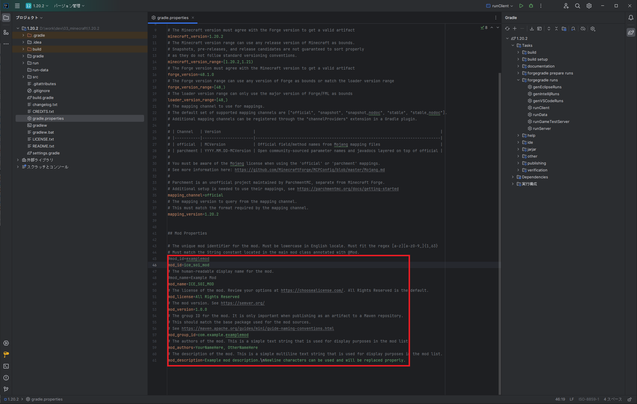Download Gradle sources icon

click(532, 29)
